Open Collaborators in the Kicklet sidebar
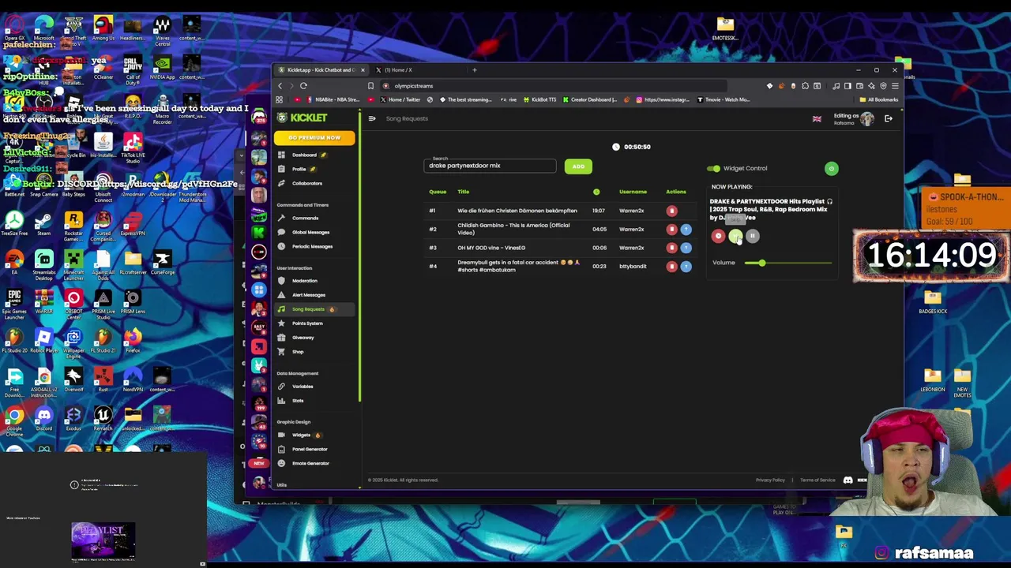The width and height of the screenshot is (1011, 568). (x=306, y=183)
